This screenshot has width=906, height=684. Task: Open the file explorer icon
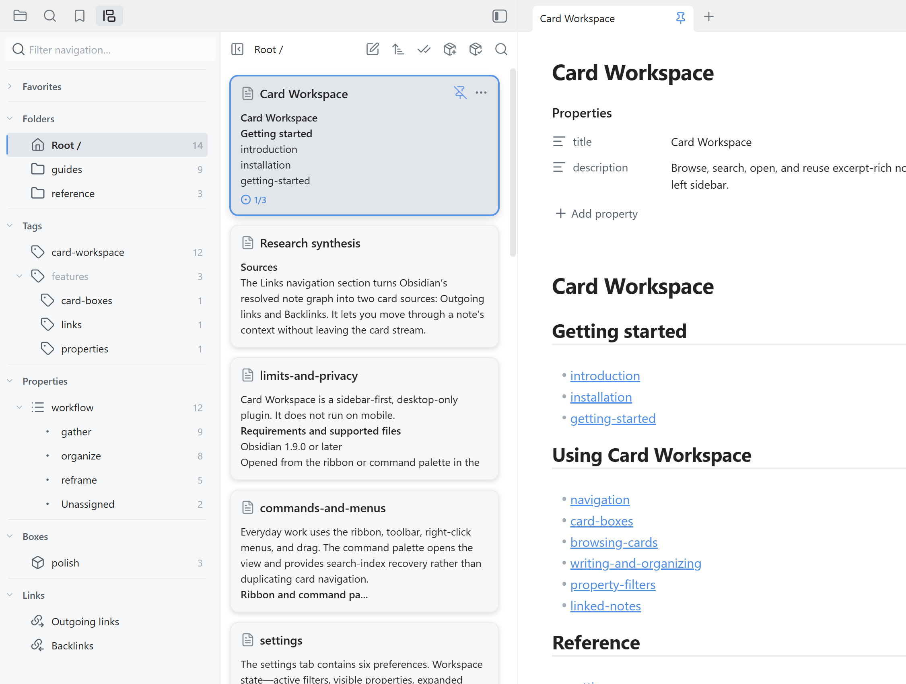20,16
